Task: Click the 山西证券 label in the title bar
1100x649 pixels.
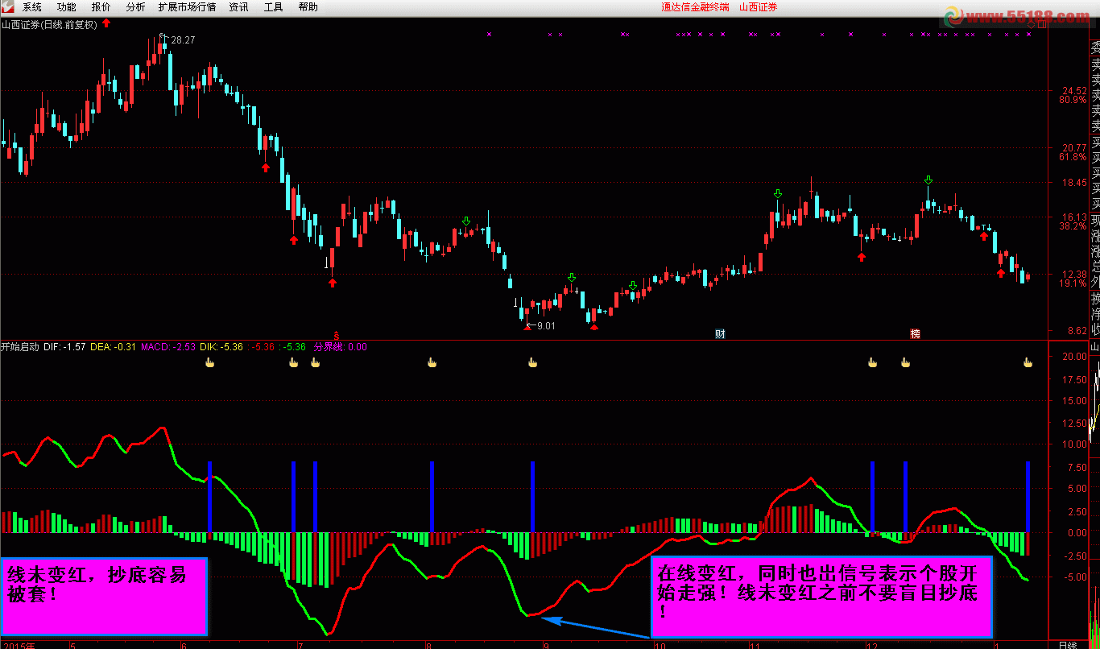Action: click(x=759, y=7)
